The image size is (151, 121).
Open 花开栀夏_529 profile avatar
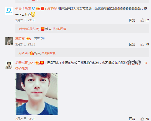[x=9, y=65]
